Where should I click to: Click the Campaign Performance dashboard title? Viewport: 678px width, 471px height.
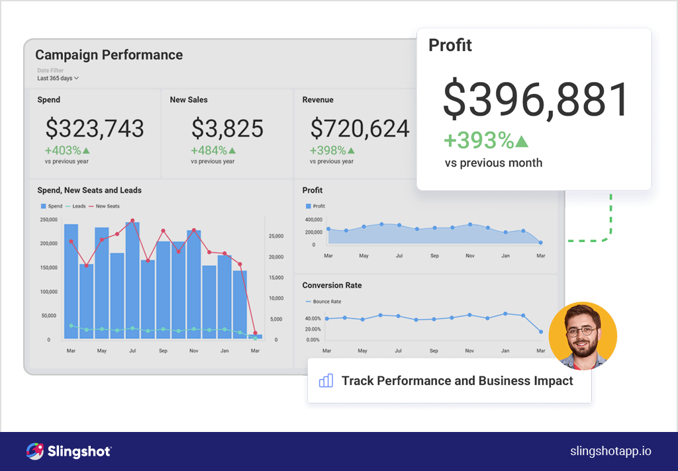[109, 55]
